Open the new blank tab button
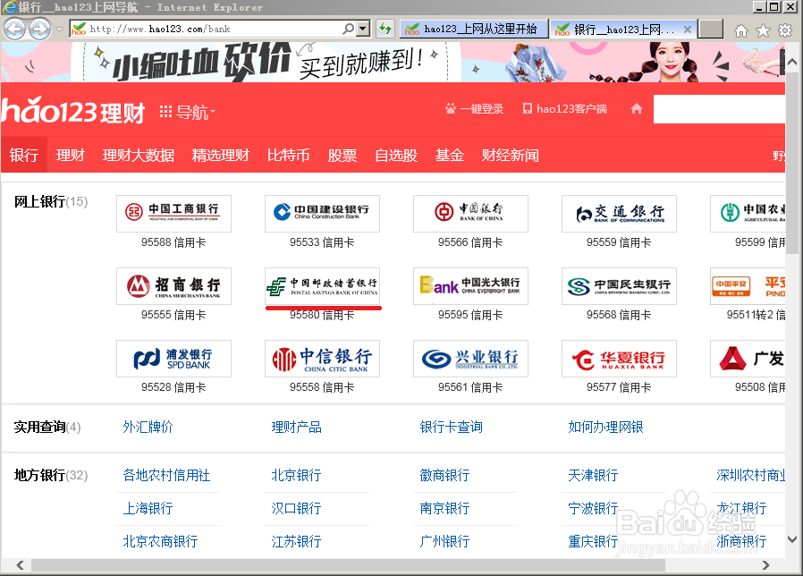This screenshot has width=803, height=576. (x=711, y=30)
